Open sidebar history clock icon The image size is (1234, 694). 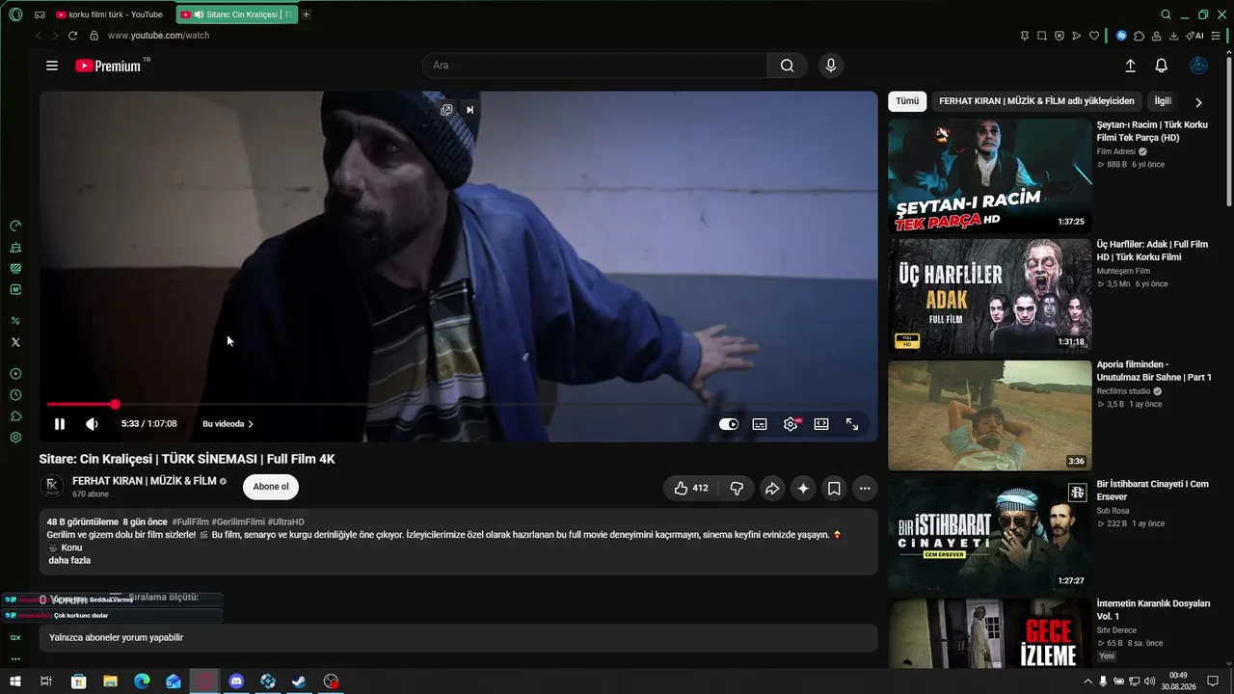[x=15, y=395]
